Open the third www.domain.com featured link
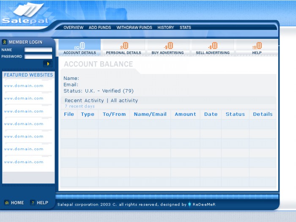The height and width of the screenshot is (222, 296). 24,111
